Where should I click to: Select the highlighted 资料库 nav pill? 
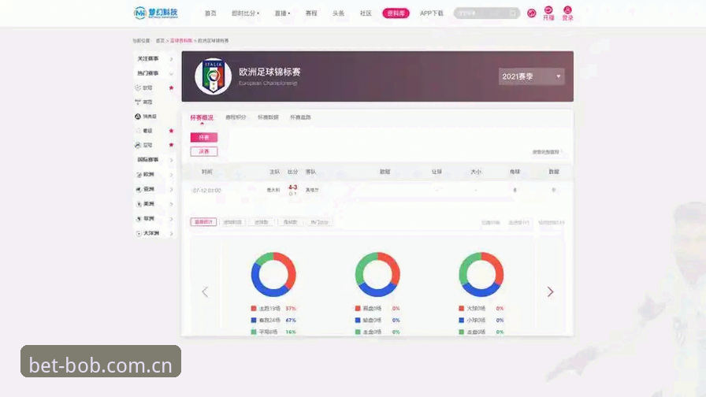(x=396, y=13)
